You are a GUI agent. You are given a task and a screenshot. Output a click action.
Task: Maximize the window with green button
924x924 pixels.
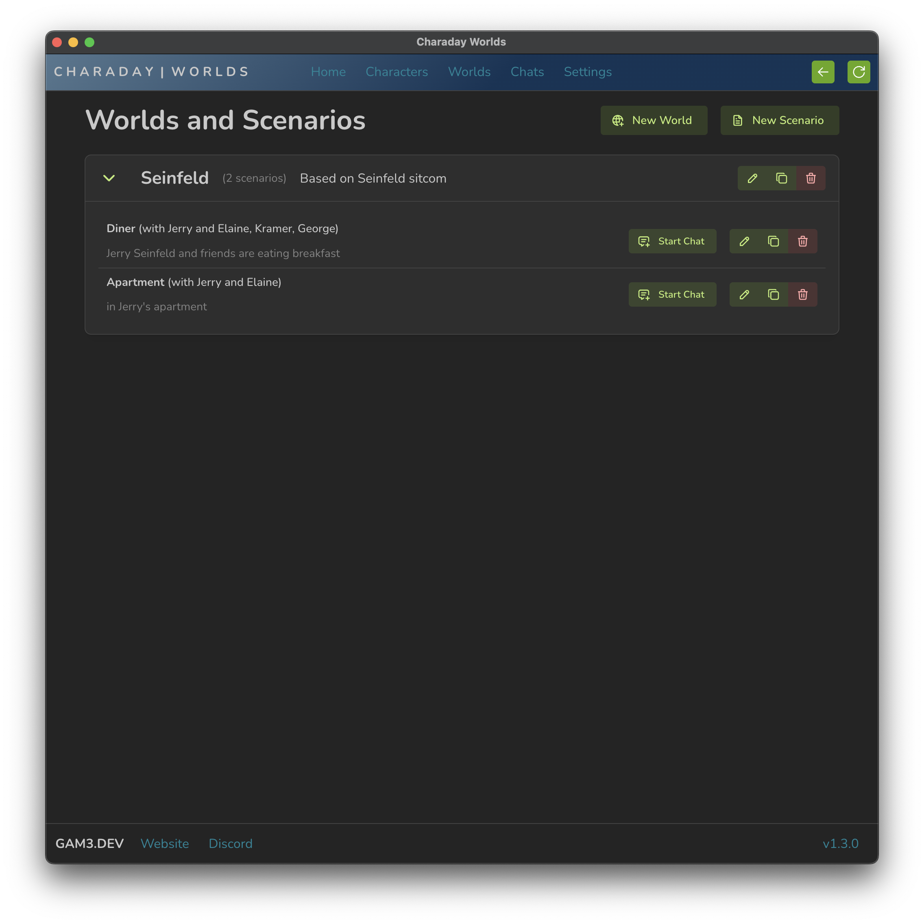coord(89,42)
